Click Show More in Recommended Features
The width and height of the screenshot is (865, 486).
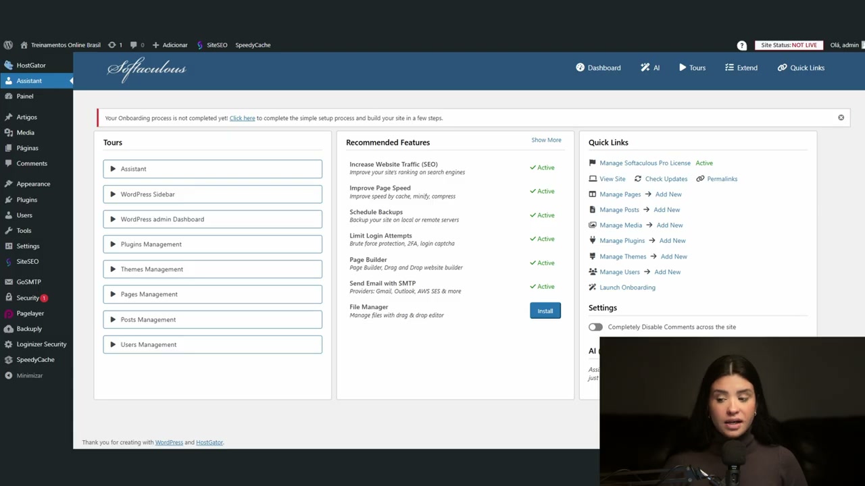click(546, 140)
